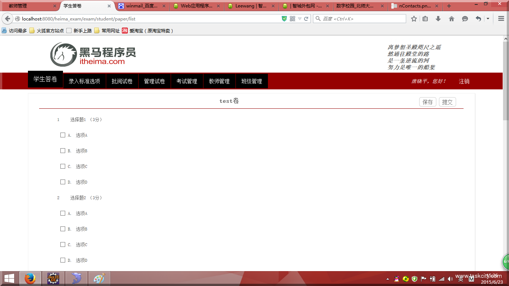
Task: Click the 保存 button
Action: (x=427, y=102)
